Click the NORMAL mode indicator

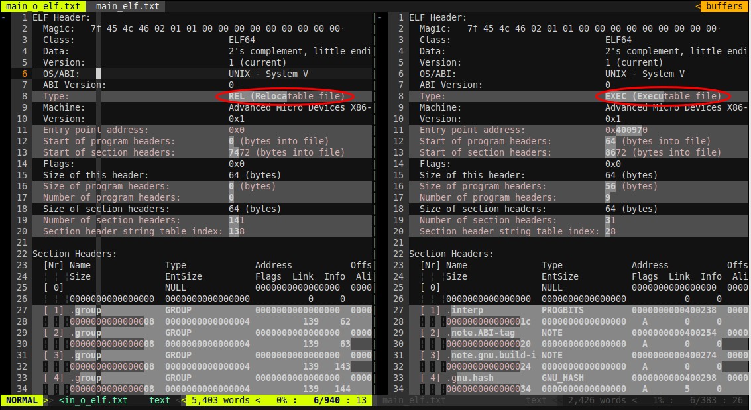(21, 400)
